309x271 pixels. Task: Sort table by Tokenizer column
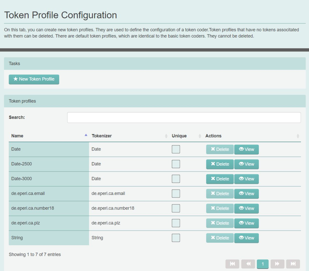pyautogui.click(x=129, y=136)
